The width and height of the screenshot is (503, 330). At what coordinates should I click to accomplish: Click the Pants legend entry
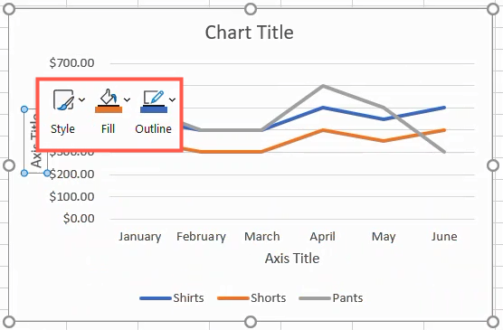tap(331, 298)
